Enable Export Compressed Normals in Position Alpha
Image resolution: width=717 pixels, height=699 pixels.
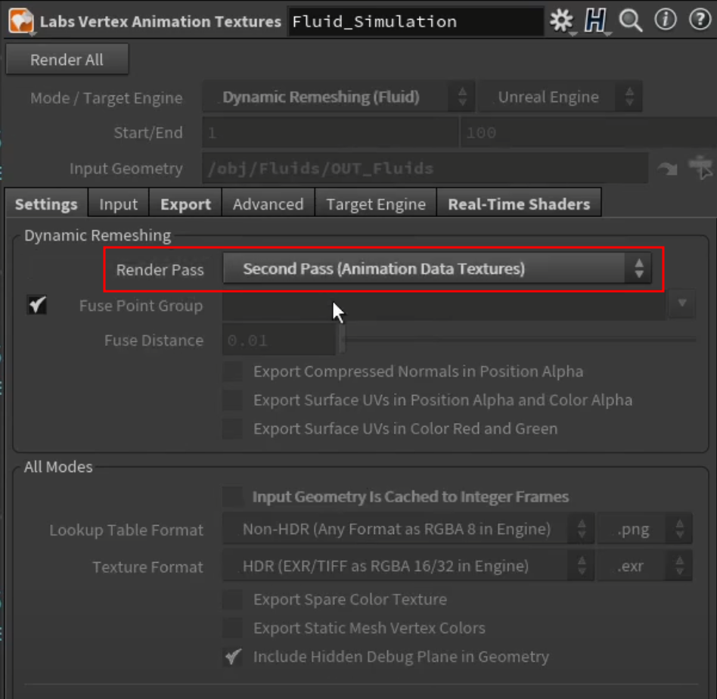(x=233, y=371)
